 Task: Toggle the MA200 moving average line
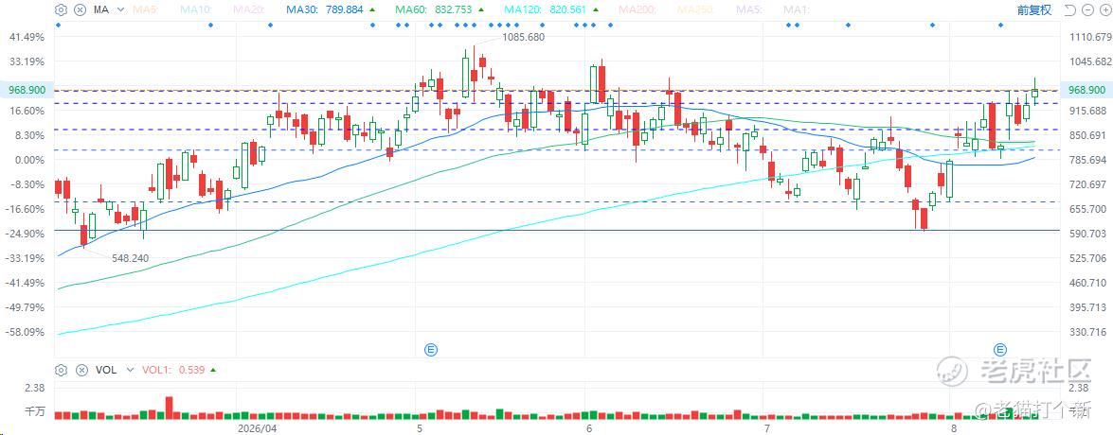(x=637, y=9)
